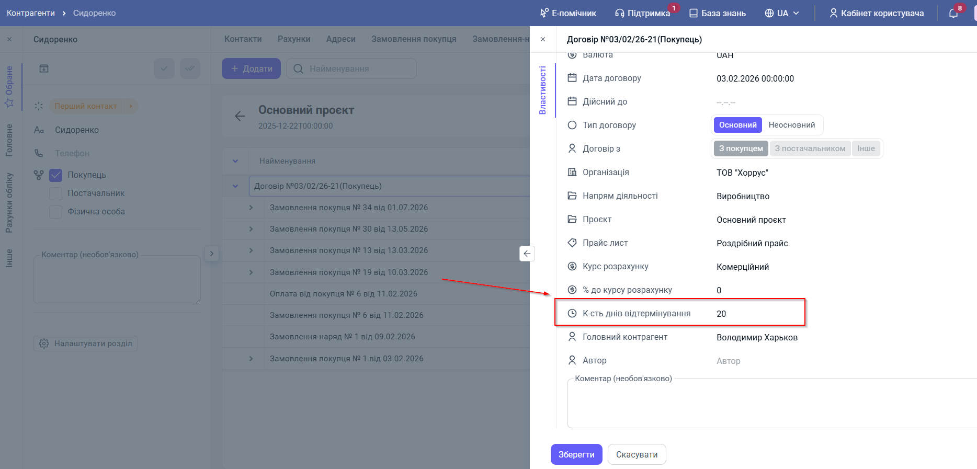Expand Замовлення покупця № 19 row
Image resolution: width=977 pixels, height=469 pixels.
click(x=251, y=272)
